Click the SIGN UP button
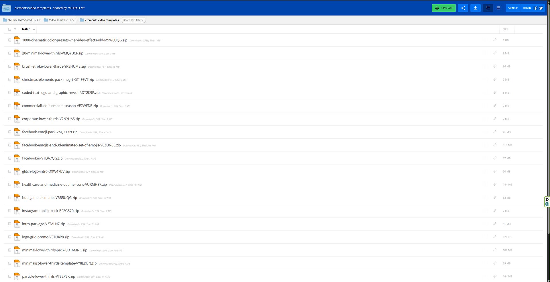The height and width of the screenshot is (282, 550). pos(513,8)
